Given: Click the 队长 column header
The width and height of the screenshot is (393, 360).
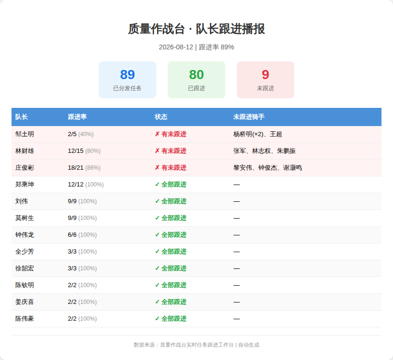Looking at the screenshot, I should 21,117.
